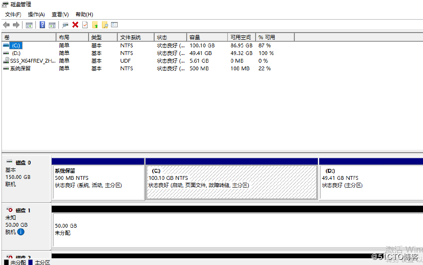
Task: Click the blue 主分区 legend swatch
Action: pos(31,262)
